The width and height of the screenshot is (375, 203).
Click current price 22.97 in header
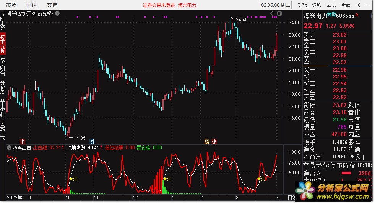click(x=313, y=26)
